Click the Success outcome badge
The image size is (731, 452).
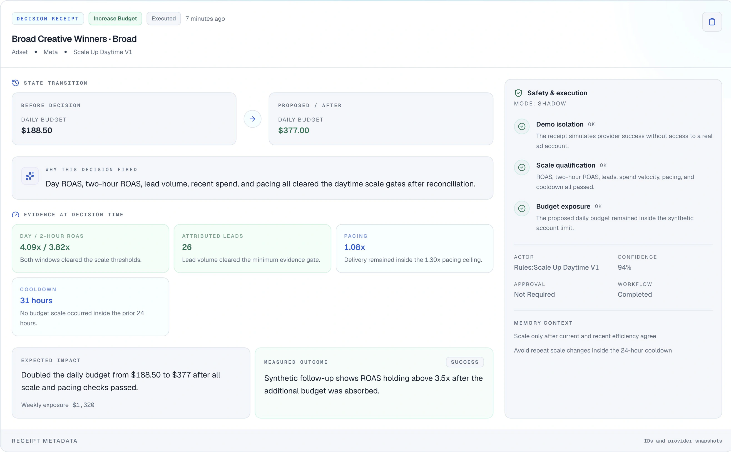click(x=465, y=362)
